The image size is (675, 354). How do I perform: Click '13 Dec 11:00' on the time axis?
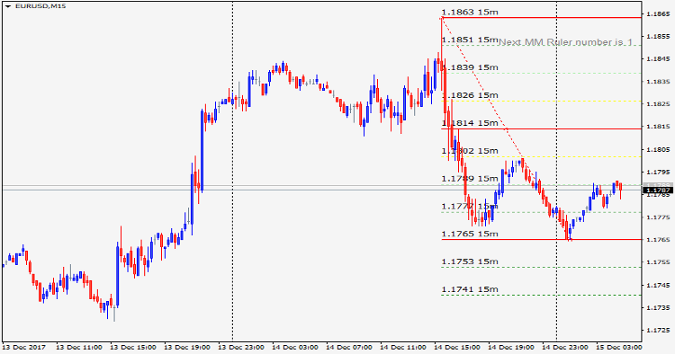tap(79, 347)
